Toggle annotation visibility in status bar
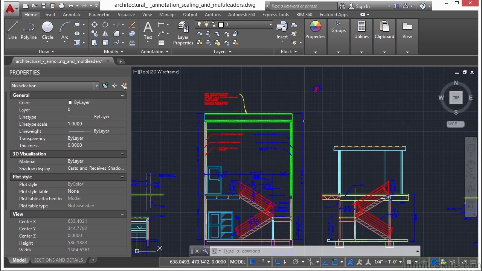 coord(350,262)
